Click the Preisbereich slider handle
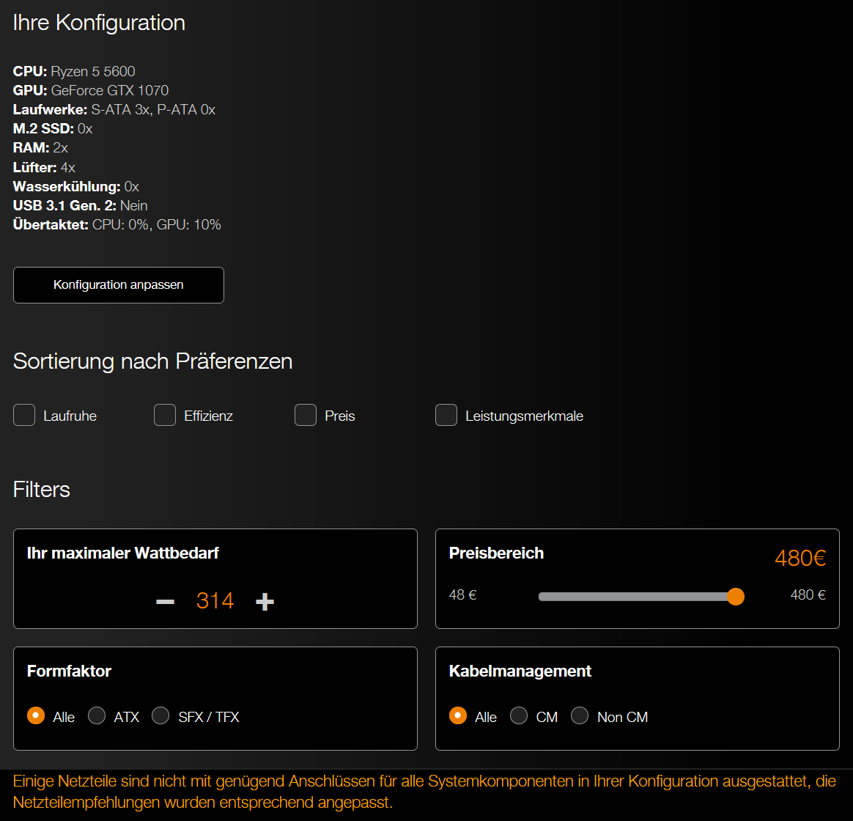Image resolution: width=853 pixels, height=821 pixels. (x=736, y=597)
